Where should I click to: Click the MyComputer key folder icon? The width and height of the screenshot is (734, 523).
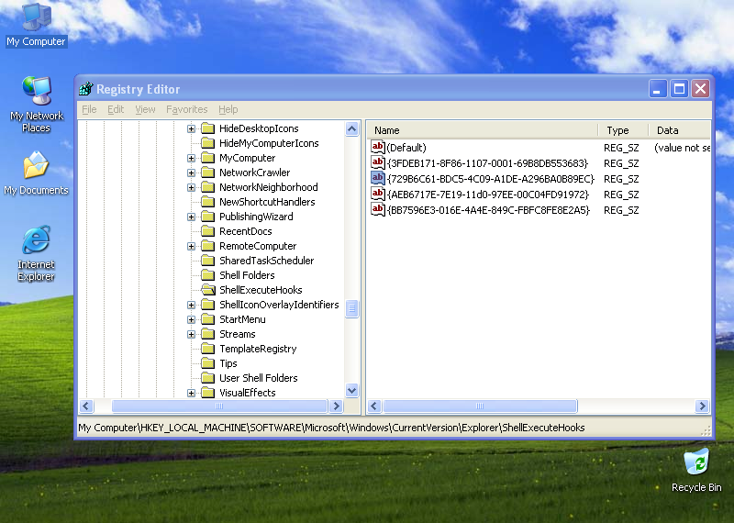coord(208,158)
